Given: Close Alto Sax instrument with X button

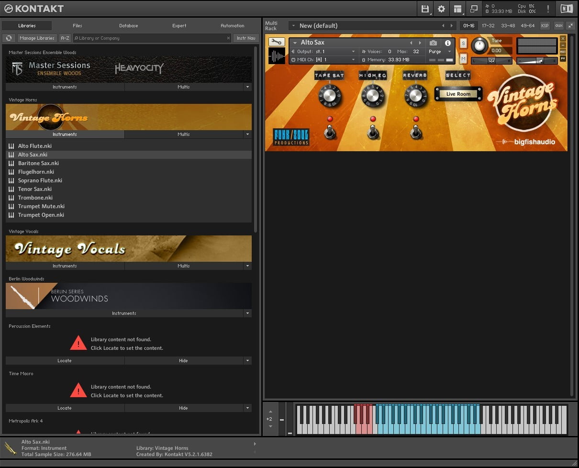Looking at the screenshot, I should [x=563, y=38].
